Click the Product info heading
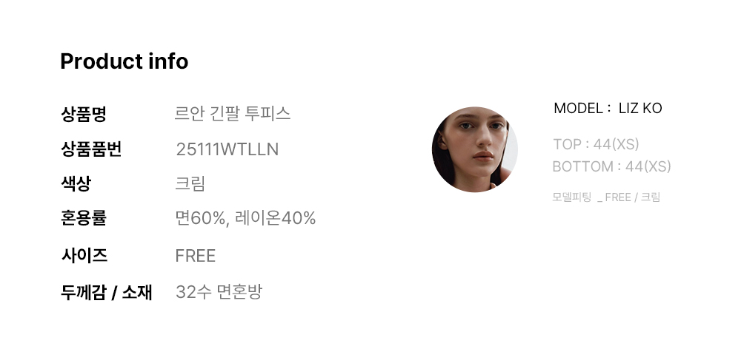 click(x=124, y=61)
